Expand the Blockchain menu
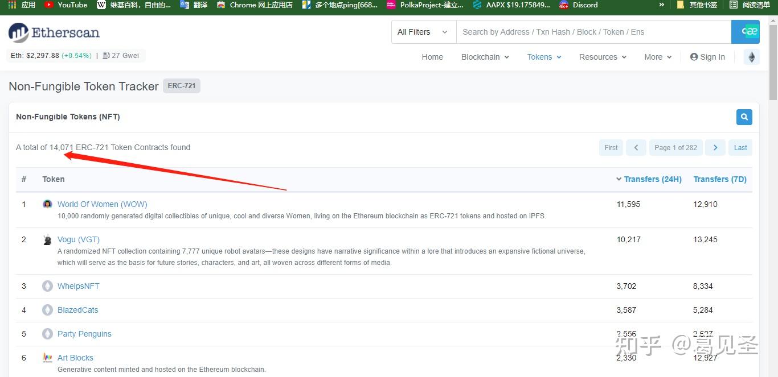Viewport: 778px width, 377px height. 485,57
